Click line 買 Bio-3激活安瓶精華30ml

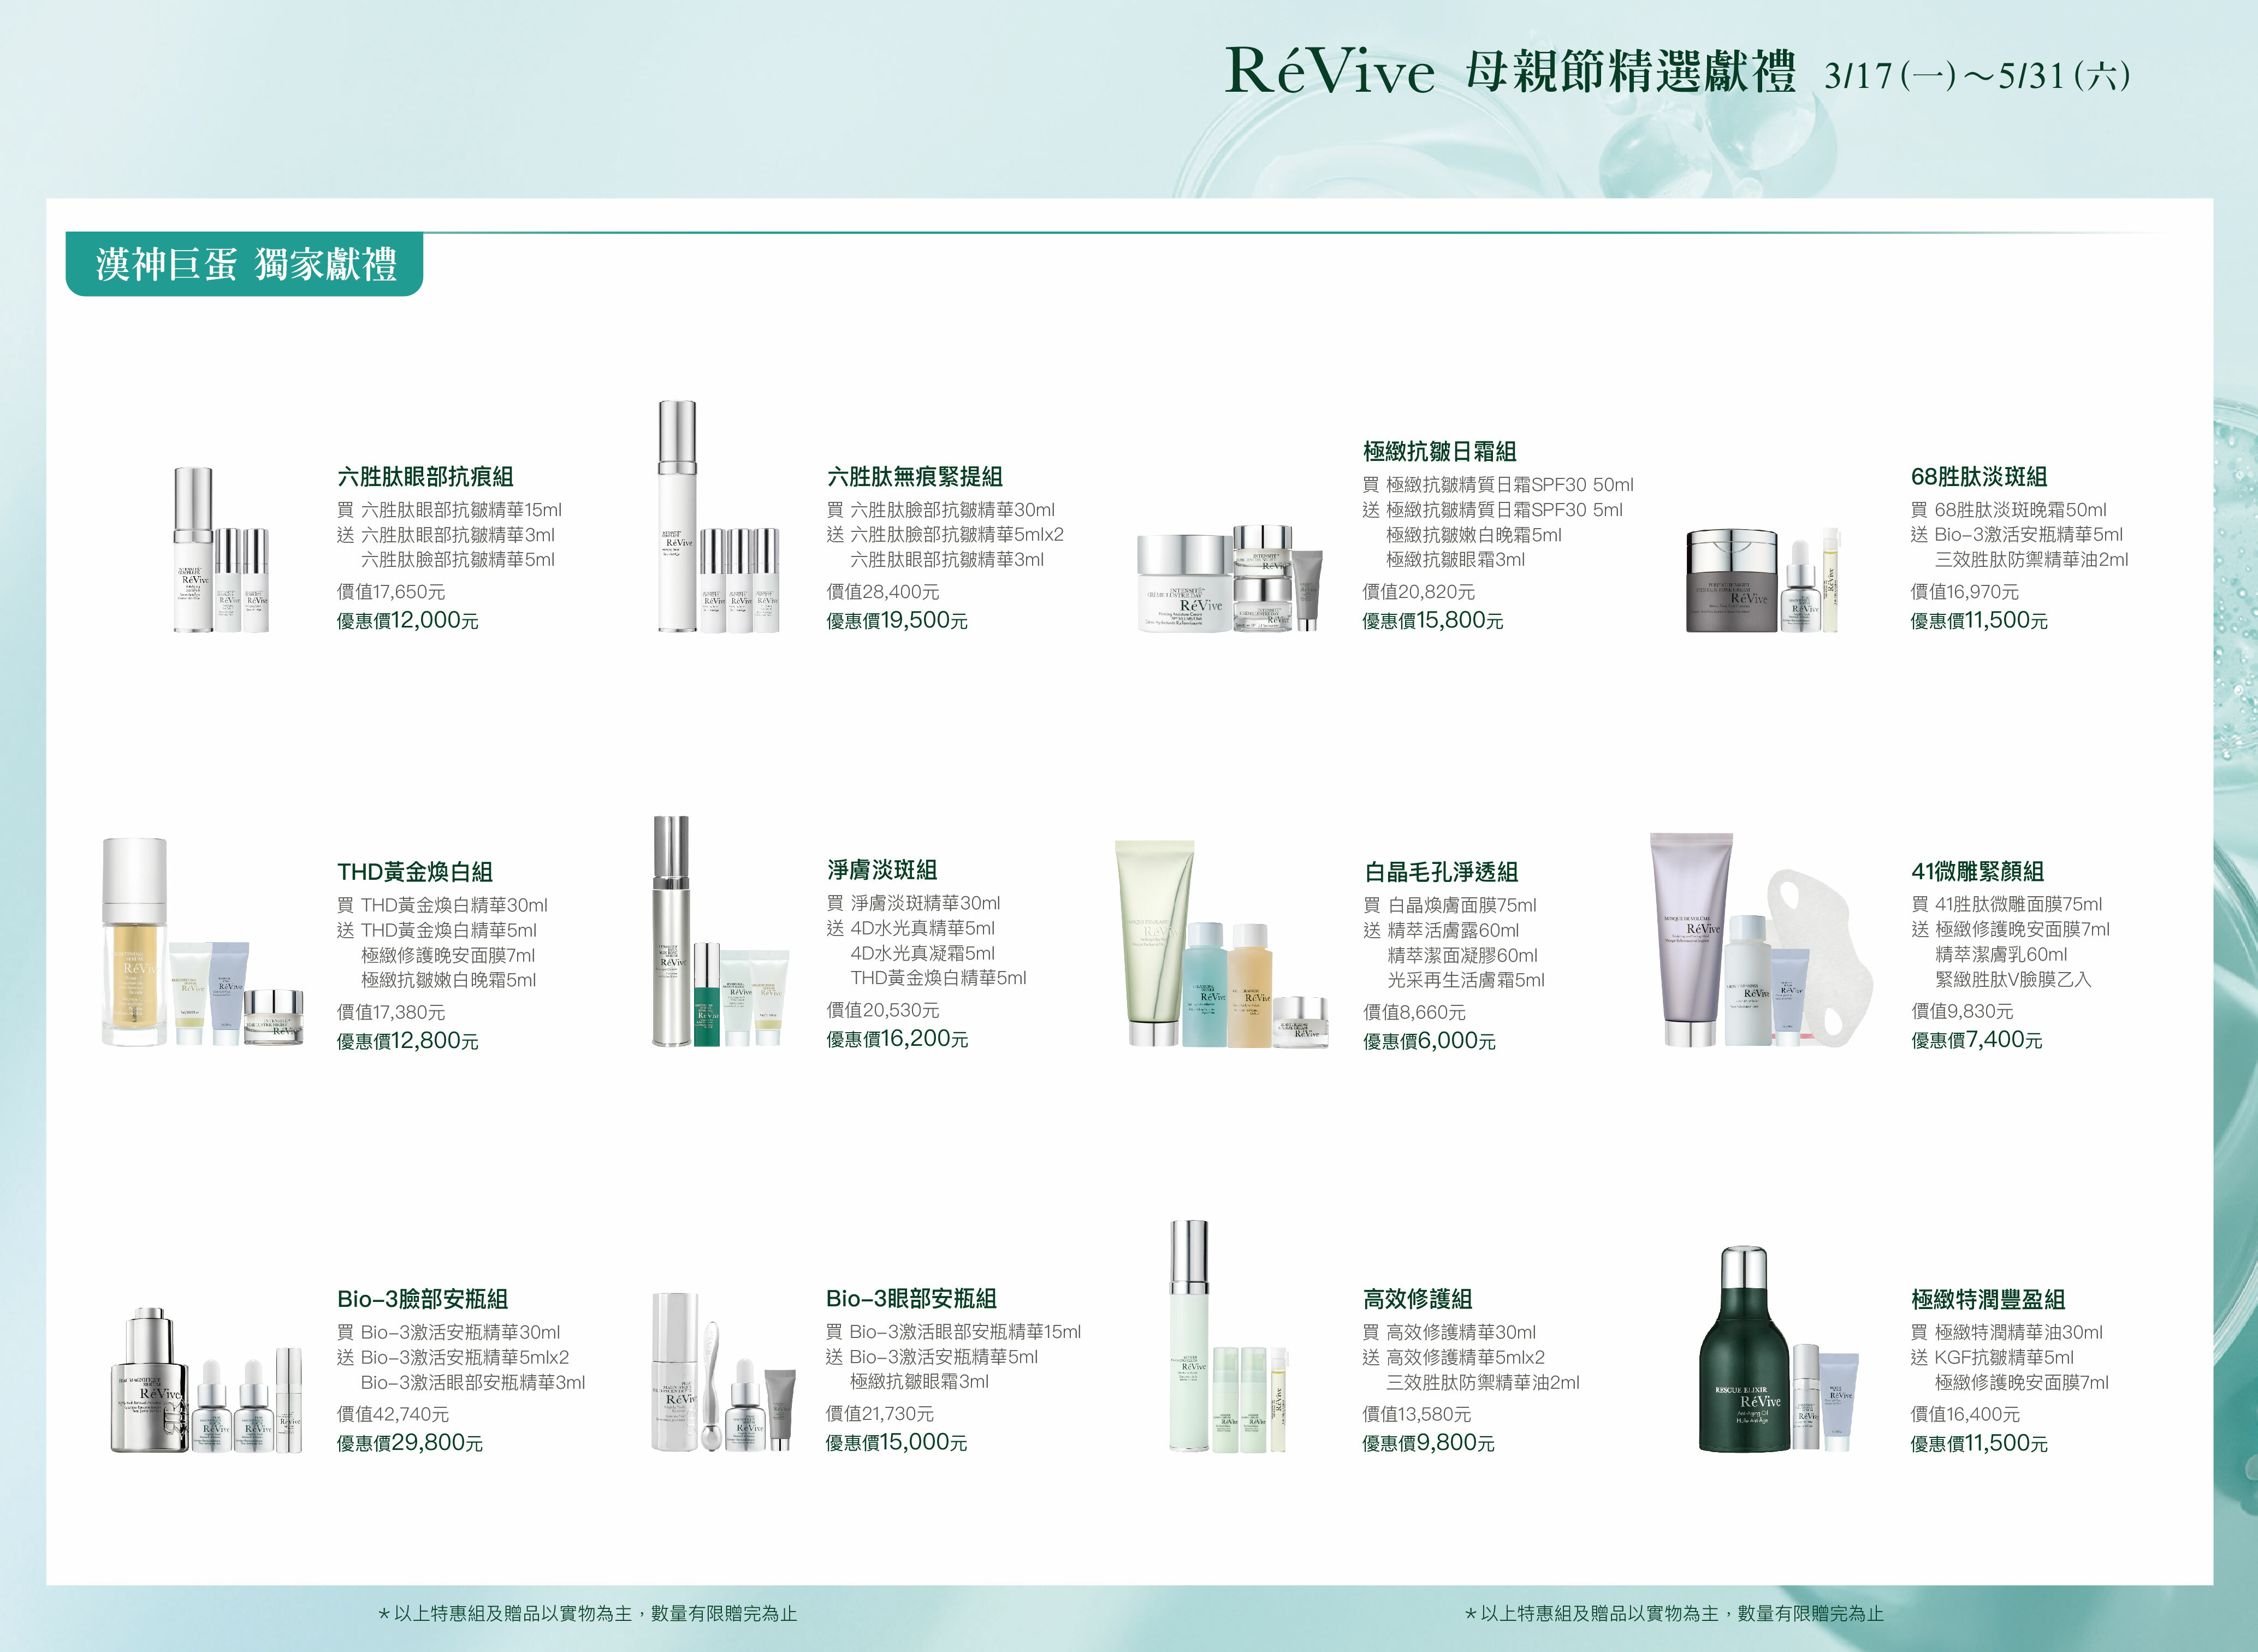(x=448, y=1332)
